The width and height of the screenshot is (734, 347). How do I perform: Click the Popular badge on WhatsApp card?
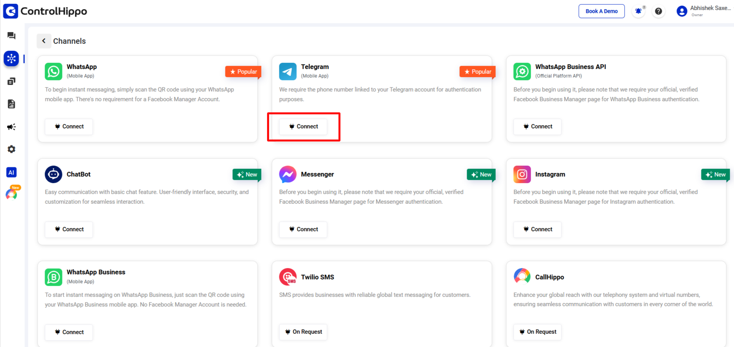[x=243, y=72]
